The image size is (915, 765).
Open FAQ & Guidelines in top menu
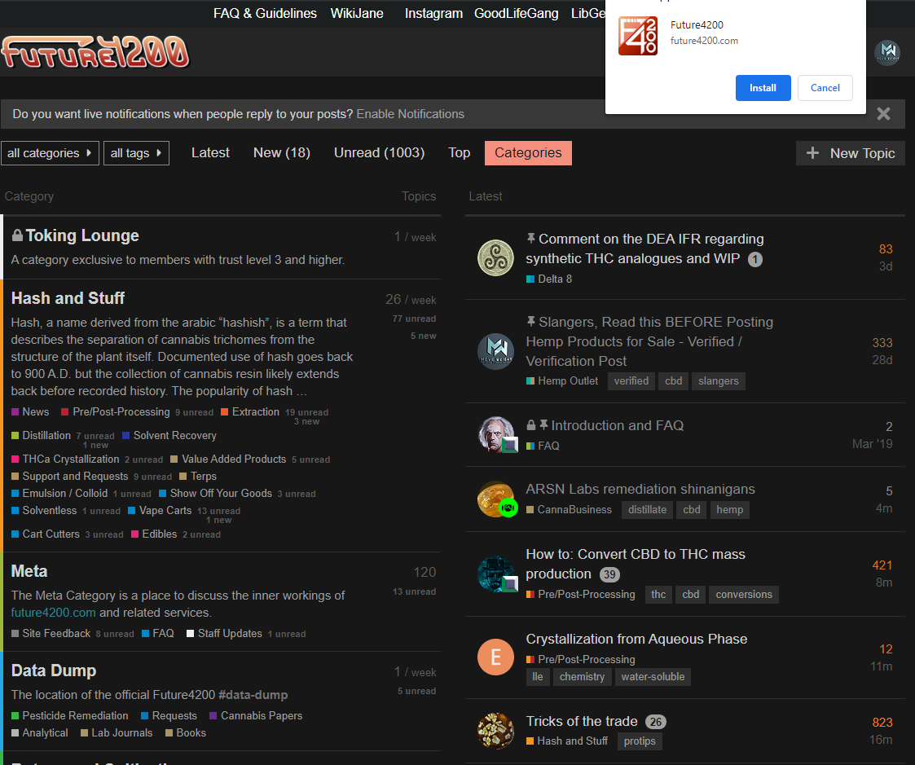(265, 13)
